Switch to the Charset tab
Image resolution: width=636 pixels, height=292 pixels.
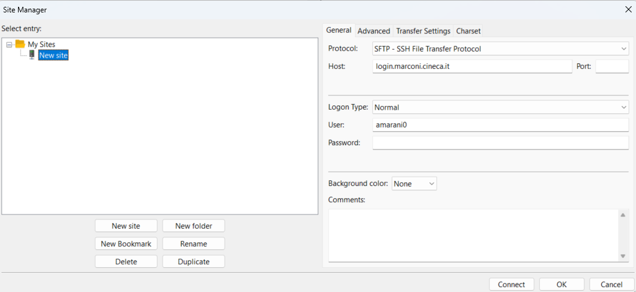(x=468, y=31)
